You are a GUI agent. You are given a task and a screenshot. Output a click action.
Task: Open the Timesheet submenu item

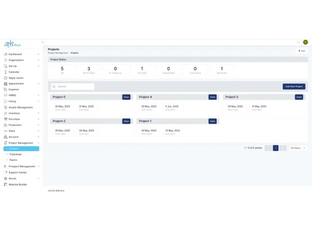pos(16,154)
